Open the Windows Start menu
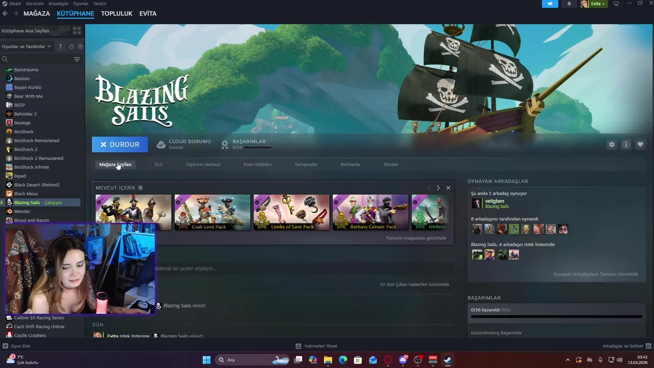654x368 pixels. (x=206, y=360)
